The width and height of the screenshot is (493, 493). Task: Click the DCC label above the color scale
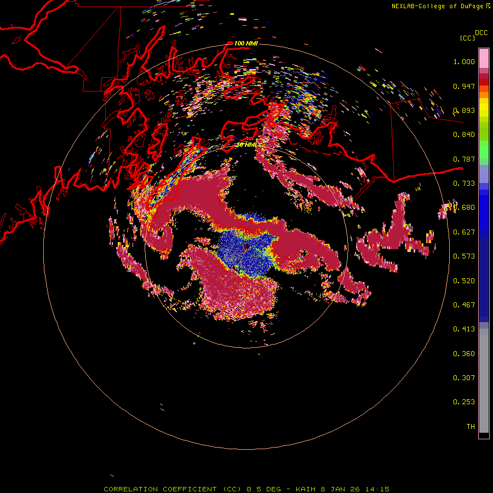coord(481,33)
